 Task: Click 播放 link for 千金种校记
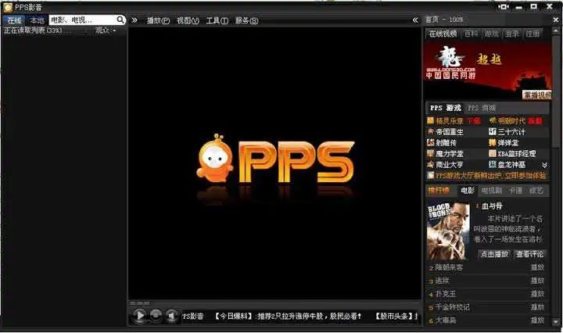[537, 307]
